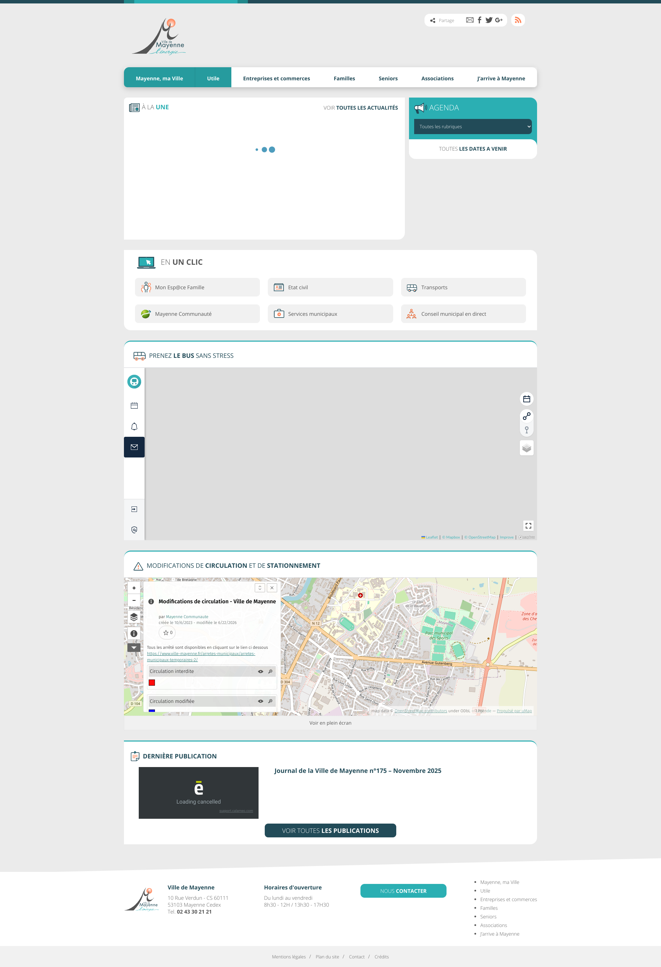
Task: Share page via Twitter icon
Action: (x=489, y=20)
